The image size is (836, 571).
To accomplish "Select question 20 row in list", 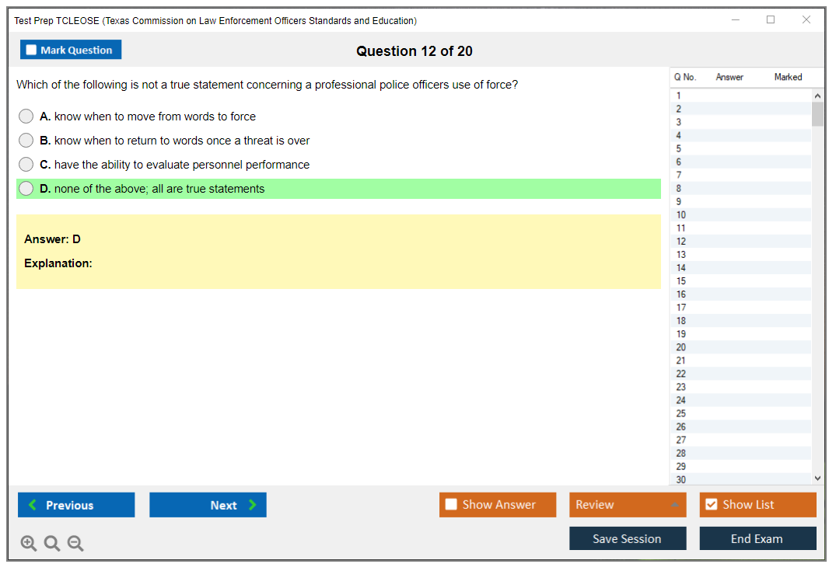I will pyautogui.click(x=681, y=347).
